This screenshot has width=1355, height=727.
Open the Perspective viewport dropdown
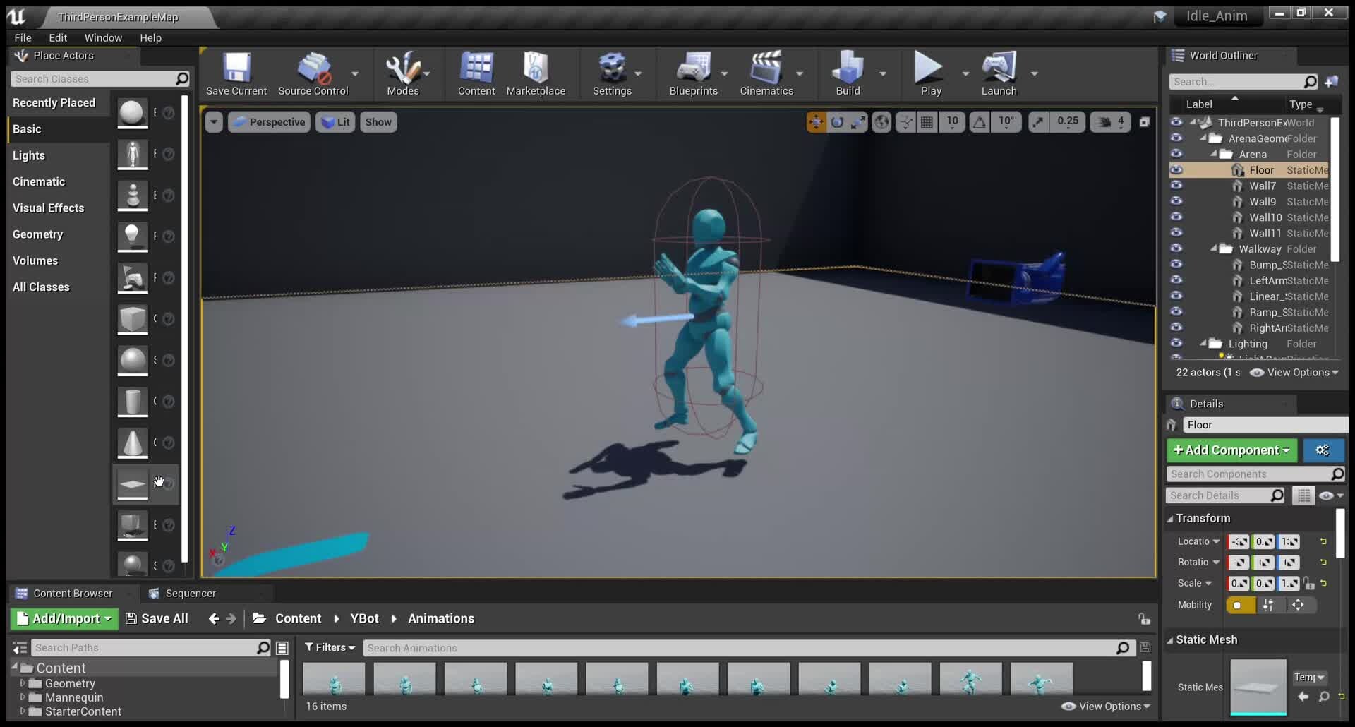pos(268,121)
